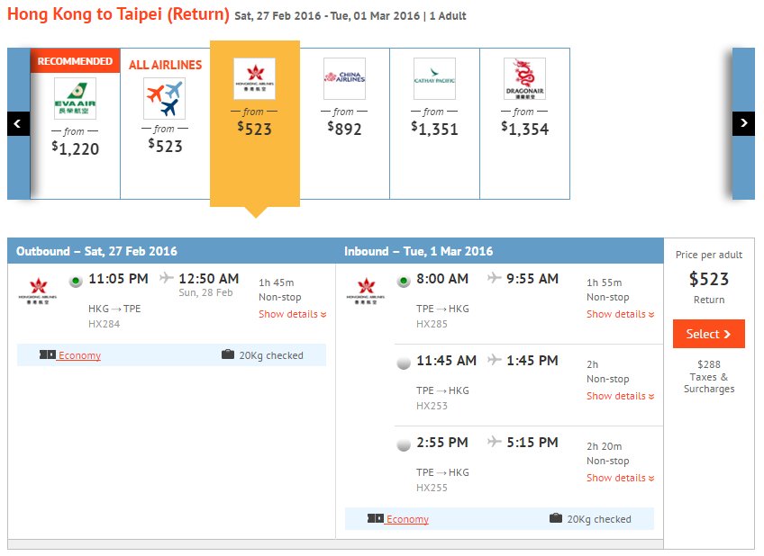764x556 pixels.
Task: Switch to the All Airlines tab
Action: [165, 123]
